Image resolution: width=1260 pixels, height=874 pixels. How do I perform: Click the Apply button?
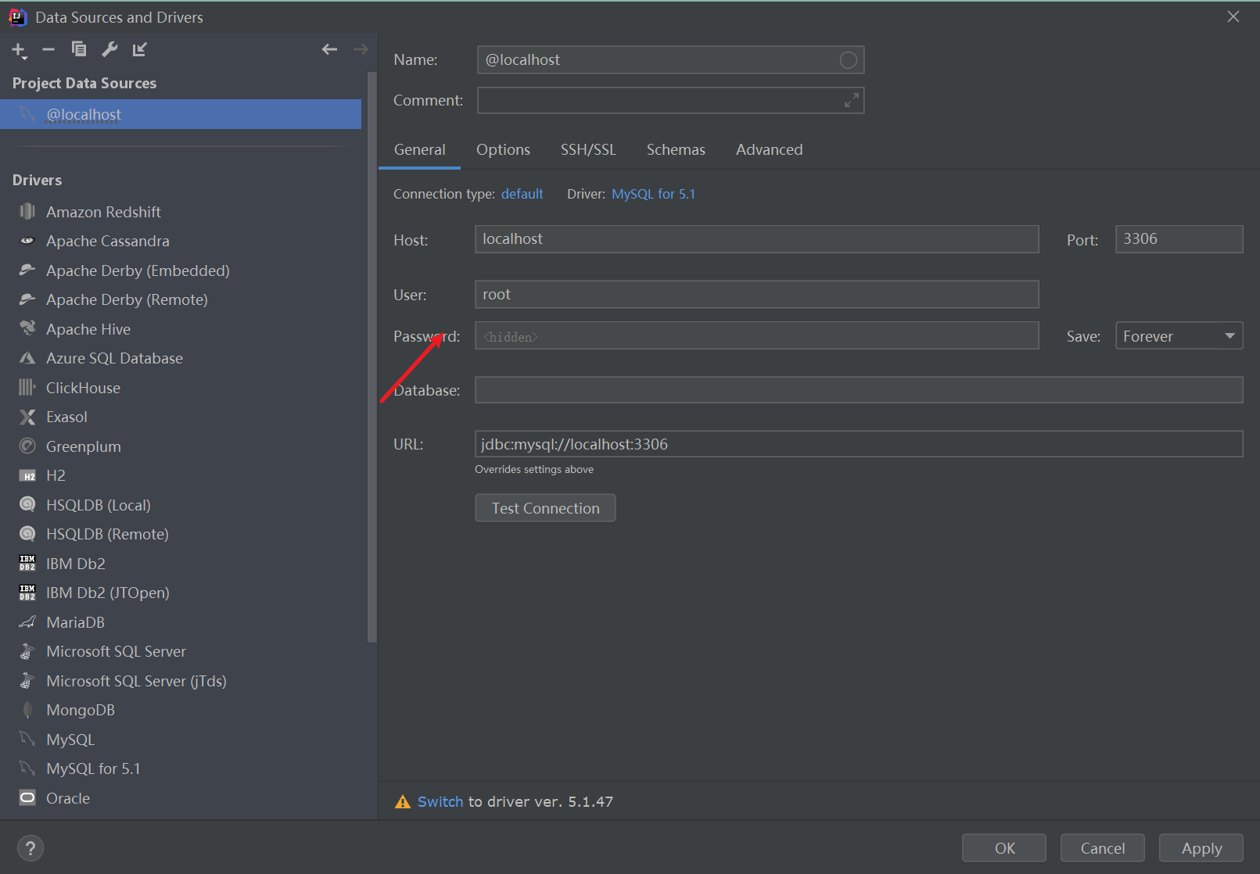click(x=1201, y=848)
